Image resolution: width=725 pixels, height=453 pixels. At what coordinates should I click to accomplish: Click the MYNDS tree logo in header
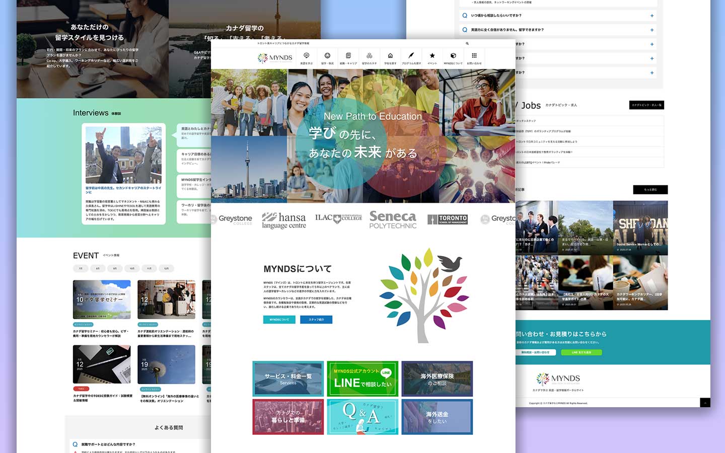pyautogui.click(x=275, y=58)
